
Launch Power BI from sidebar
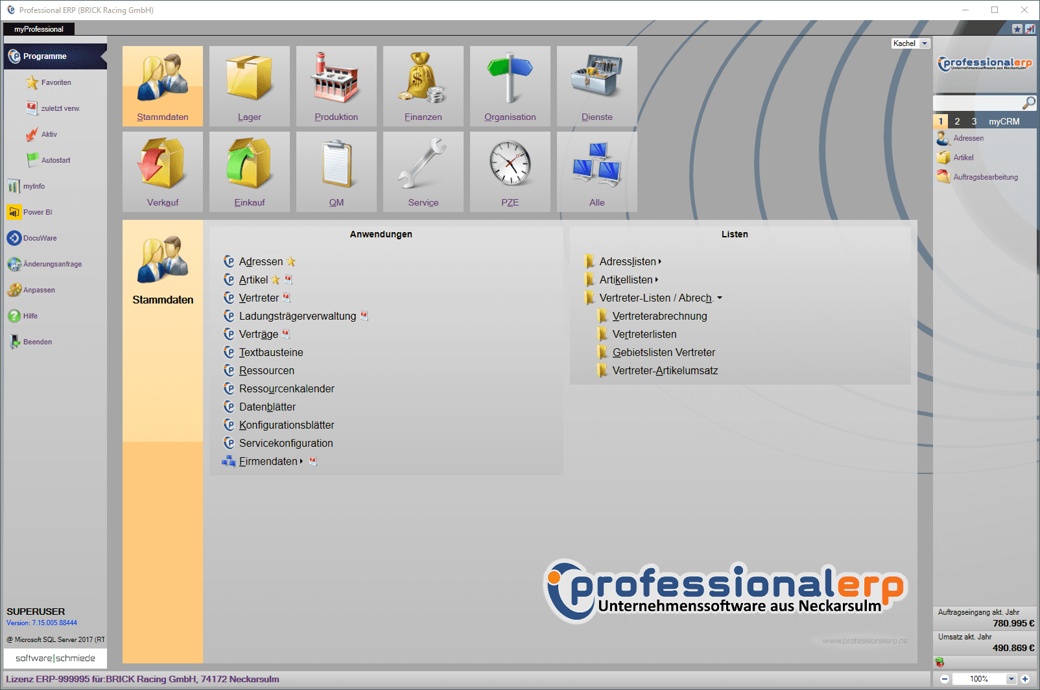pos(30,212)
